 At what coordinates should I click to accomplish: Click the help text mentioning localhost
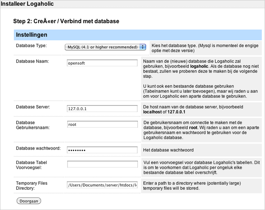[x=193, y=109]
